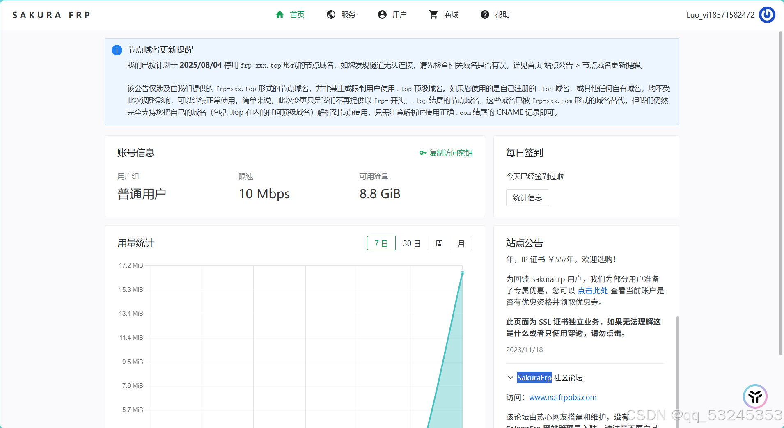Select the 周 usage view

pos(439,243)
